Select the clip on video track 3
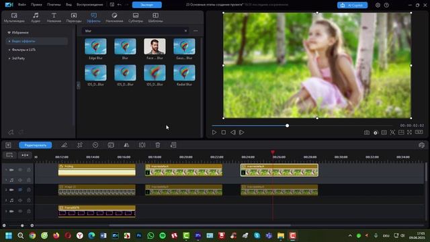 [x=97, y=212]
